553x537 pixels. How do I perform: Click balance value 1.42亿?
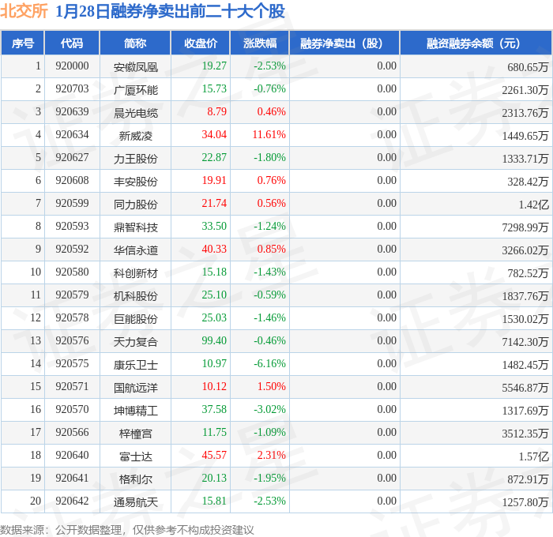pos(533,205)
